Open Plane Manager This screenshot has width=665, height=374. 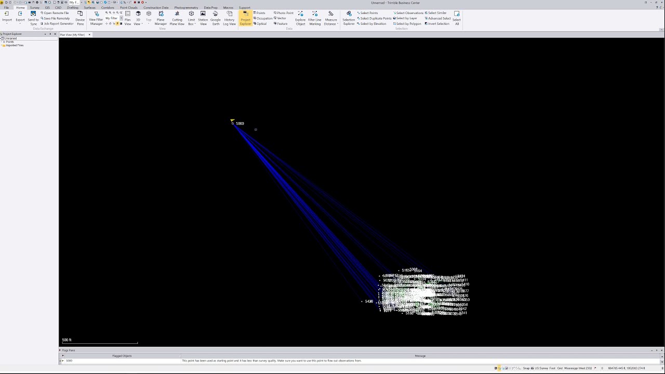[161, 18]
